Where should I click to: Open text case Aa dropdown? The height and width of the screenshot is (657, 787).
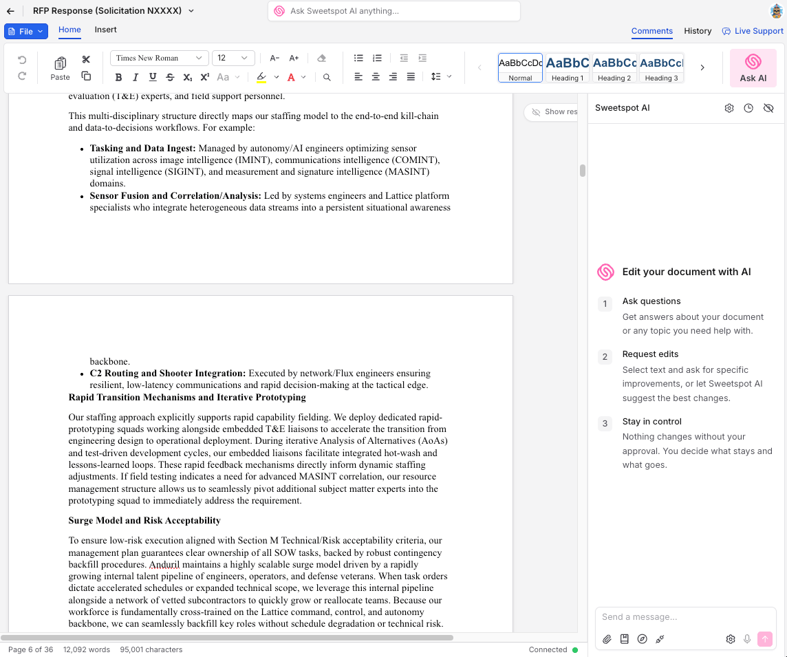(x=228, y=77)
